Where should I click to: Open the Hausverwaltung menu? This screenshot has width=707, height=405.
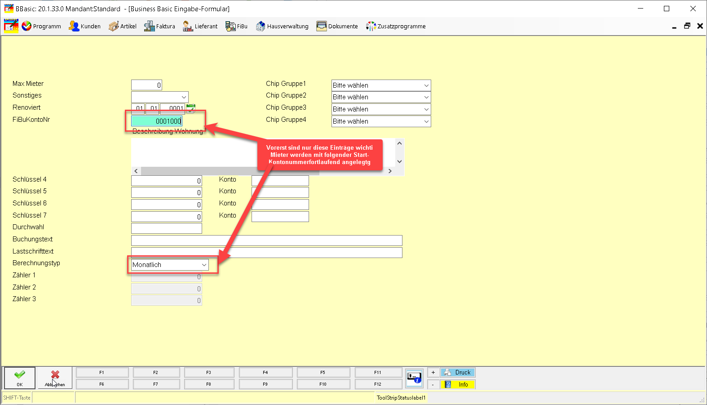click(282, 26)
